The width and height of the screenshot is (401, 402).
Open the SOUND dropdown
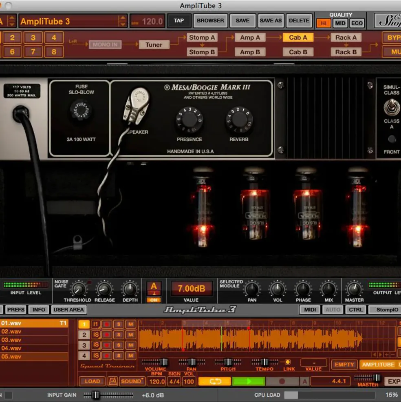[132, 381]
